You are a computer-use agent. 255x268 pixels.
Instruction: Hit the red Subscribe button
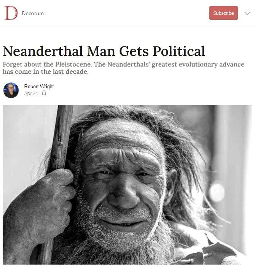(x=223, y=13)
